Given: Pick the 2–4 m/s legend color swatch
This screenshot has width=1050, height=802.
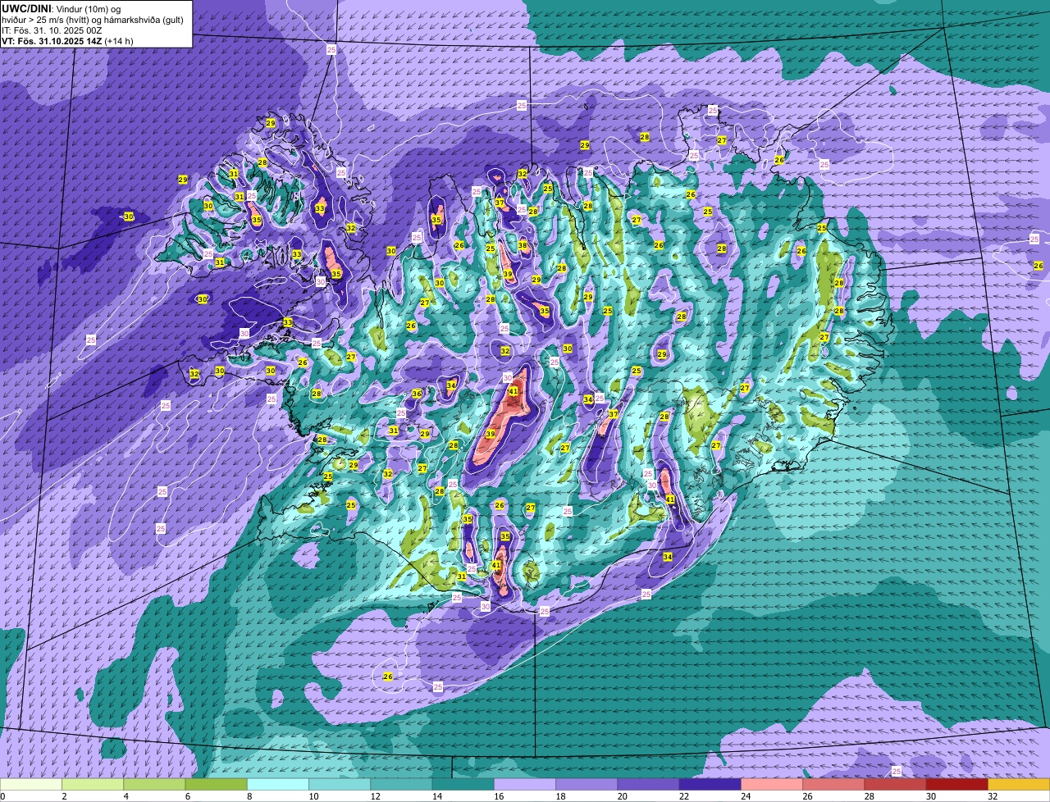Looking at the screenshot, I should pos(93,784).
